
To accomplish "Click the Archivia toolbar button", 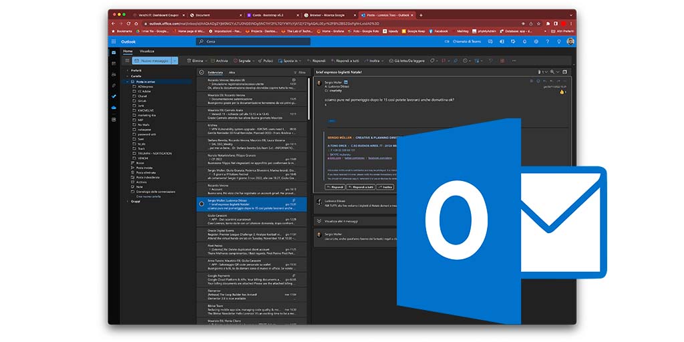I will click(219, 61).
